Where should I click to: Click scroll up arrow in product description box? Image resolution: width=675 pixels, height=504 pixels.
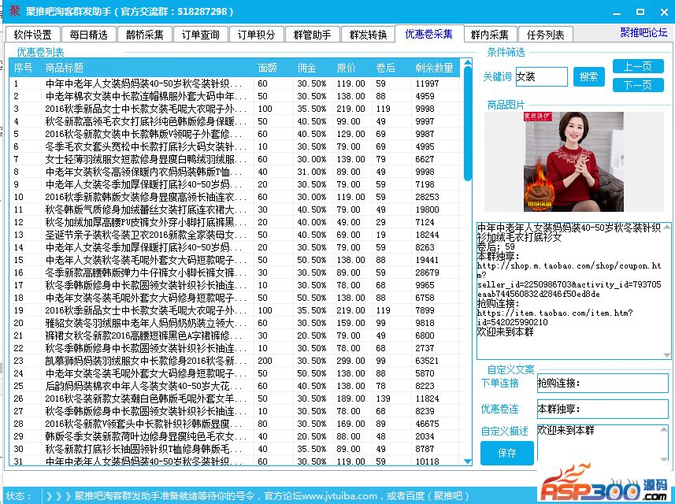click(x=667, y=226)
